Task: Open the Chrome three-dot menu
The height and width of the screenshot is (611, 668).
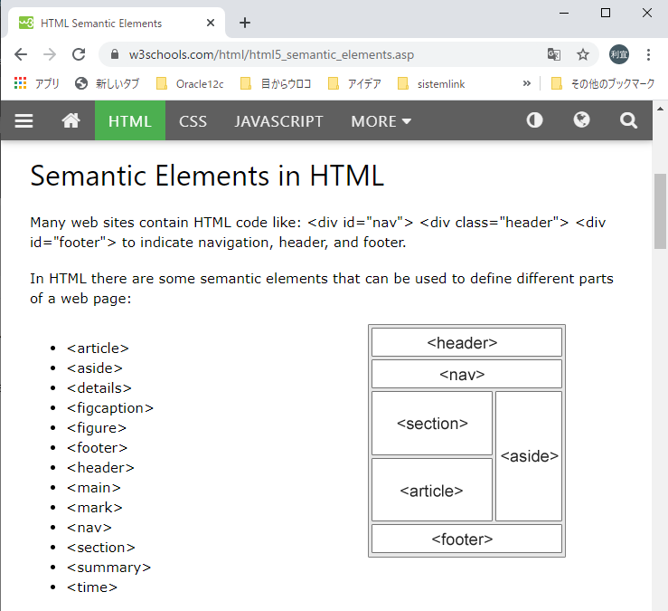Action: (648, 54)
